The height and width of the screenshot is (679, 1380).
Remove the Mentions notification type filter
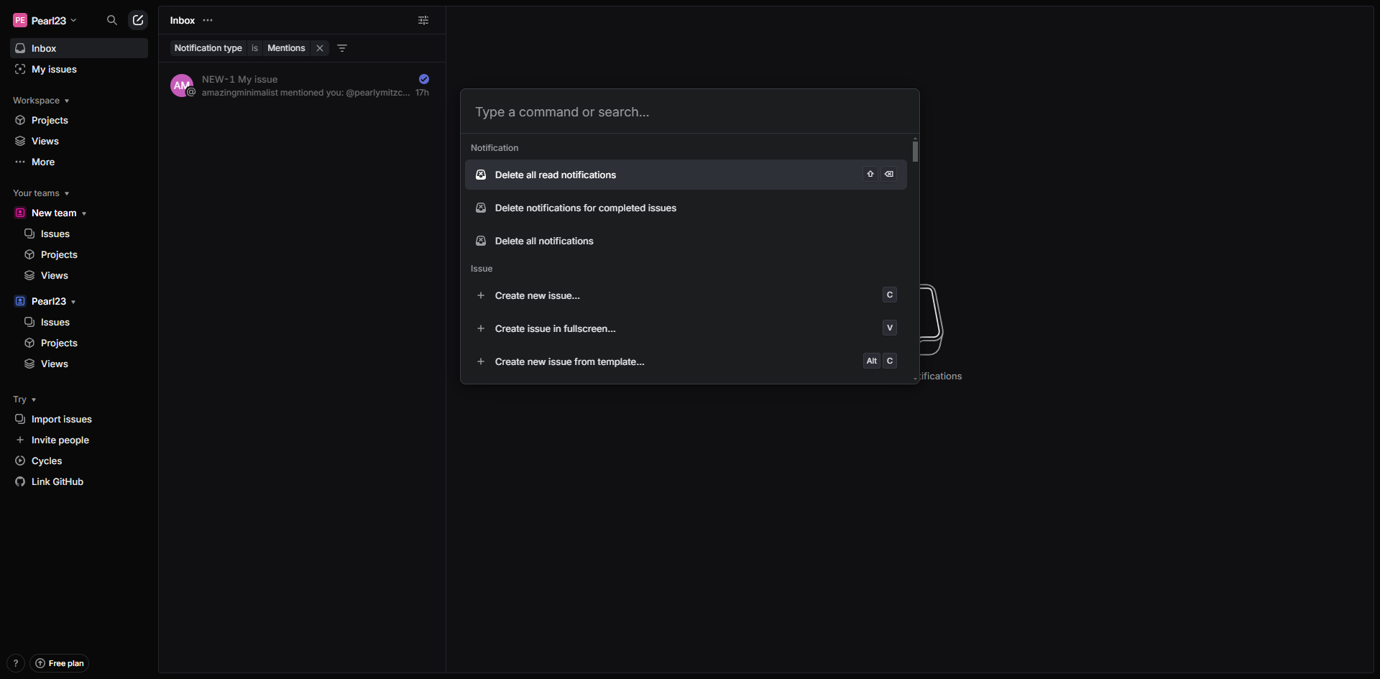tap(320, 48)
